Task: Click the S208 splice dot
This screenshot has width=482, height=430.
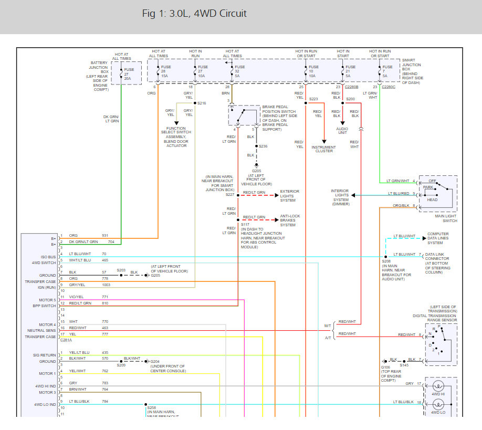Action: (x=385, y=257)
